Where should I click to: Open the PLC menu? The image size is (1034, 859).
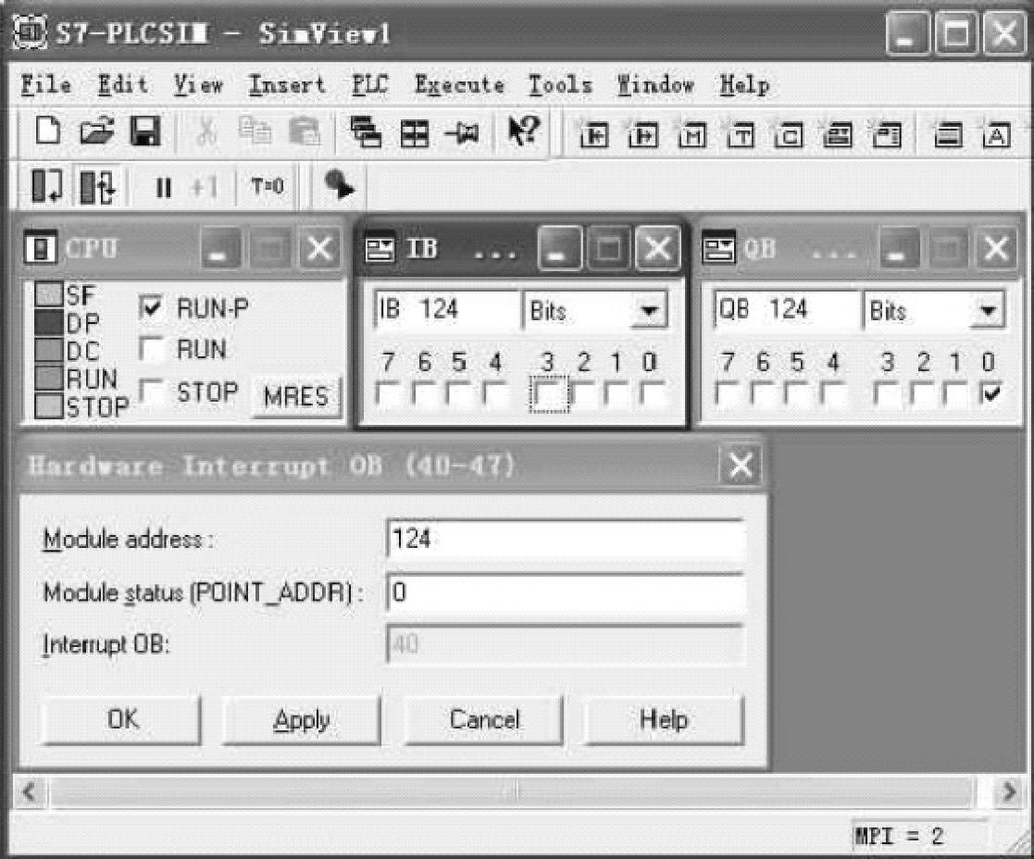370,85
